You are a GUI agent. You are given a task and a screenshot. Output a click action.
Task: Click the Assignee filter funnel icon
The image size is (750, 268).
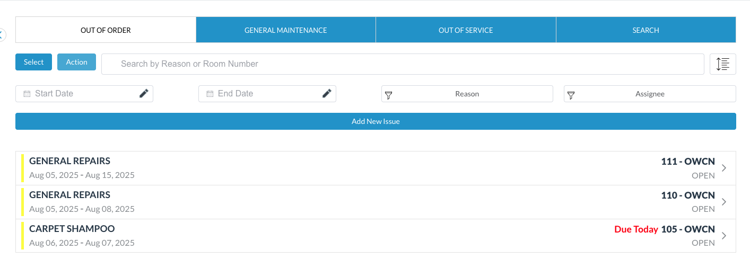571,95
